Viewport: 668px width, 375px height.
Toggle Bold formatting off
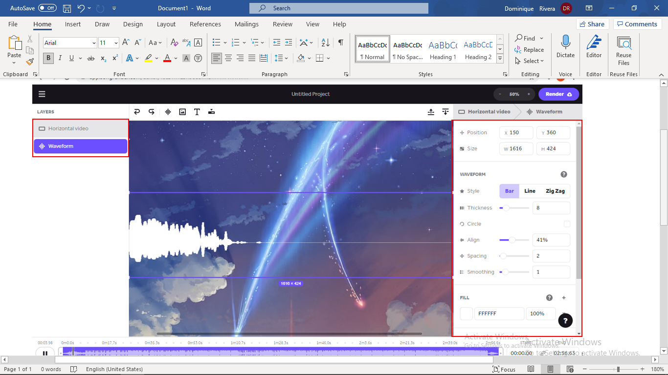(48, 58)
